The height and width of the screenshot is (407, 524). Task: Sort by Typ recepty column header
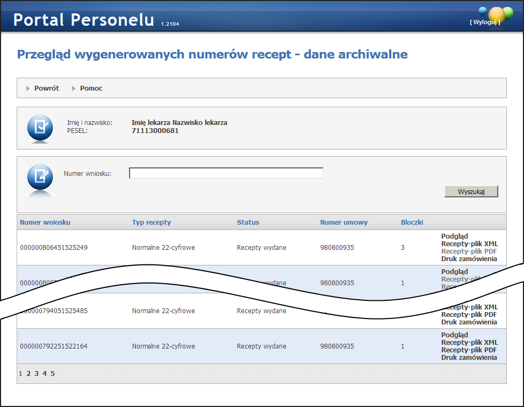[x=152, y=223]
